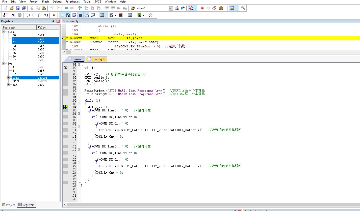Toggle the Command window button
360x211 pixels.
tap(62, 15)
